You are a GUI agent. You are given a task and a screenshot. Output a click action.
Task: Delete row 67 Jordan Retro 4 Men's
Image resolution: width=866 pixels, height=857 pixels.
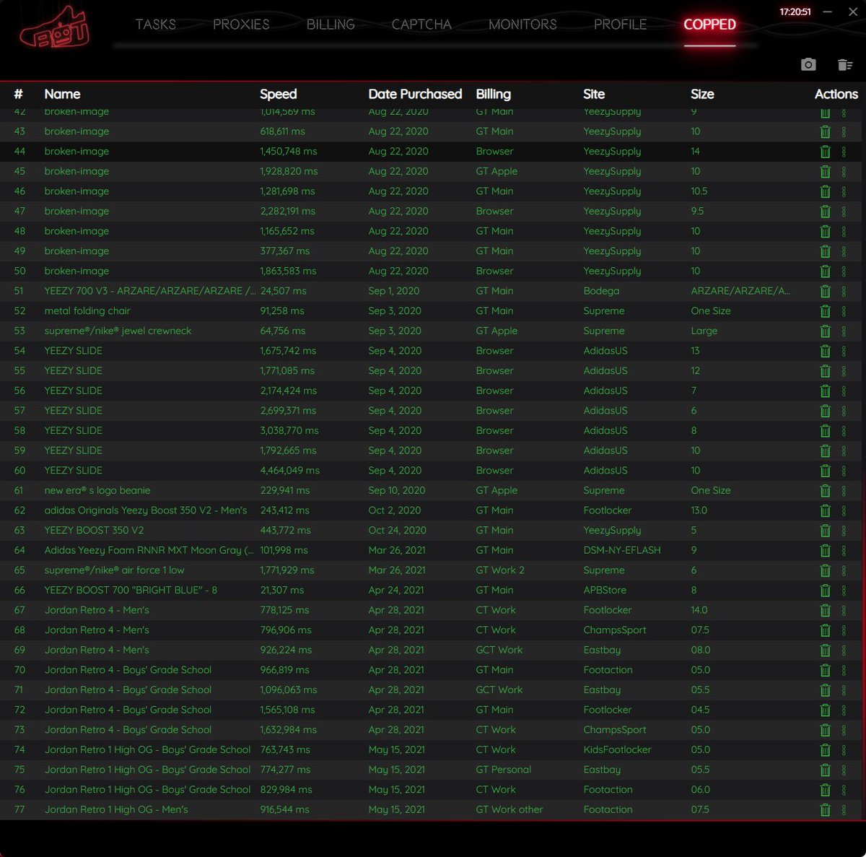[826, 610]
